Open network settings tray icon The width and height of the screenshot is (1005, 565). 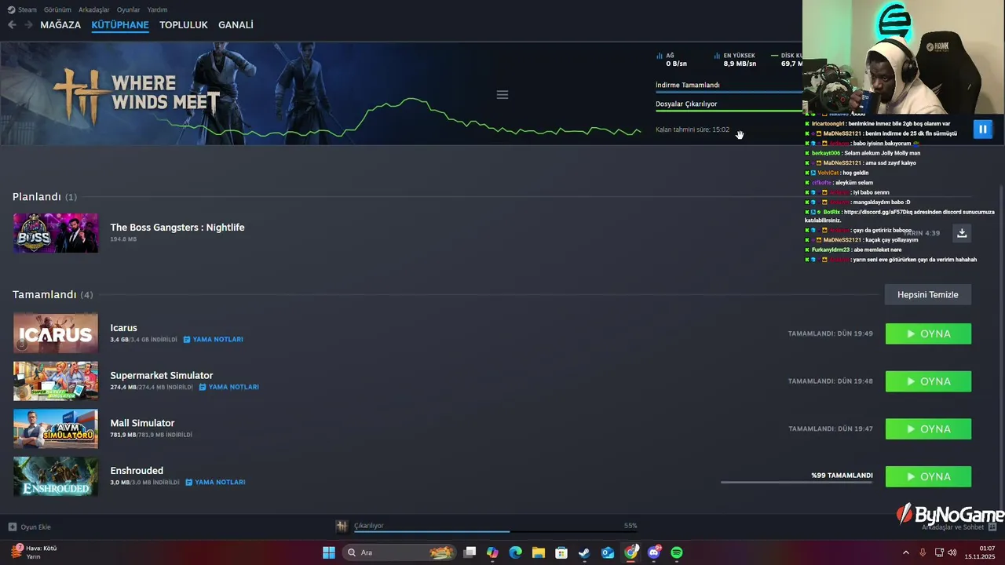coord(939,552)
